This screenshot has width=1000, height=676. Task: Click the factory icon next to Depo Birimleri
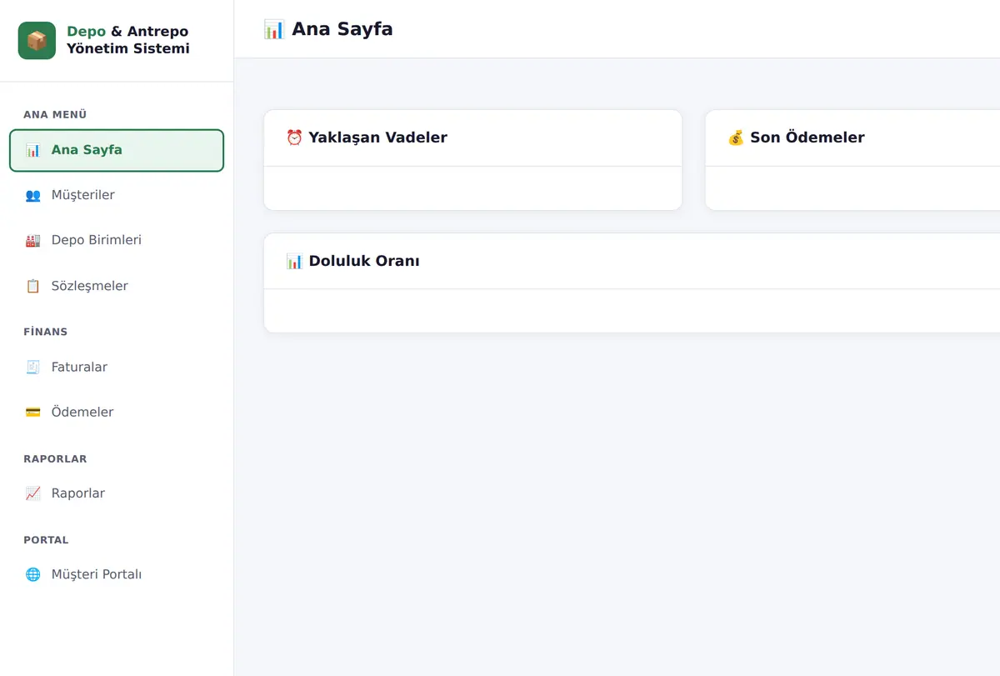point(32,240)
